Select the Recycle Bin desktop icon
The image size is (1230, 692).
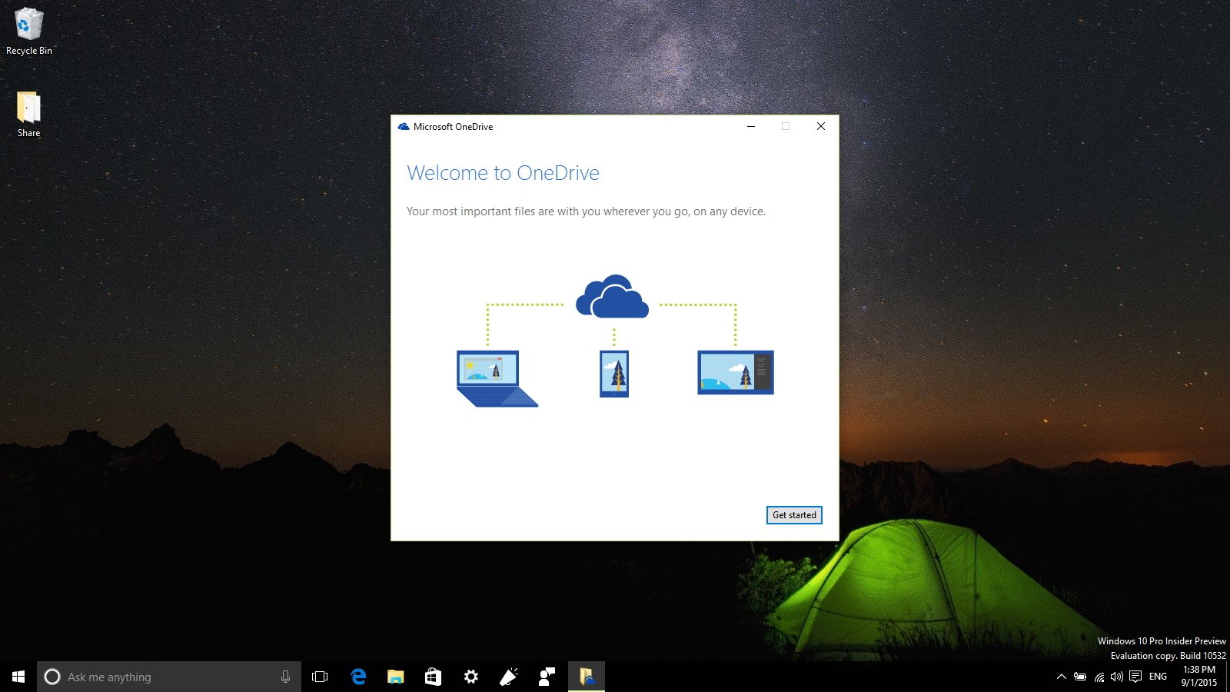coord(29,32)
